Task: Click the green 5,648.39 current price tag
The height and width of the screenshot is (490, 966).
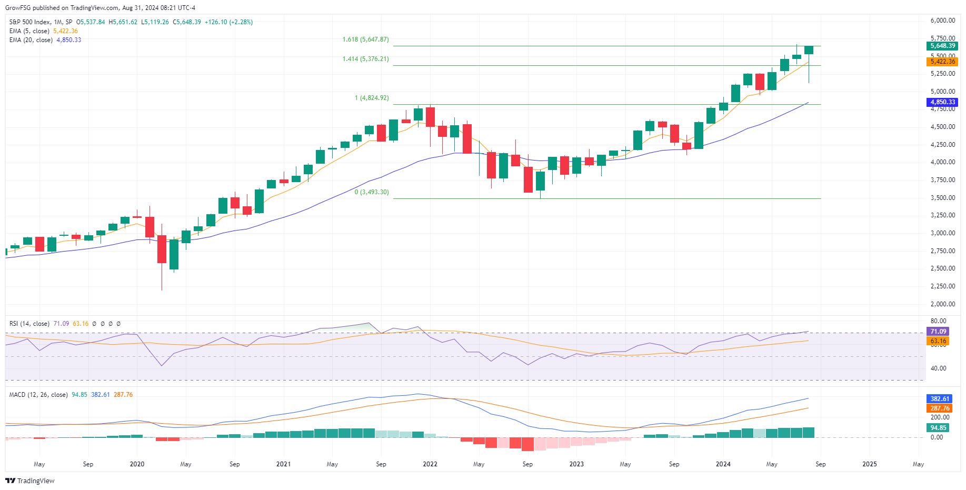Action: click(942, 46)
